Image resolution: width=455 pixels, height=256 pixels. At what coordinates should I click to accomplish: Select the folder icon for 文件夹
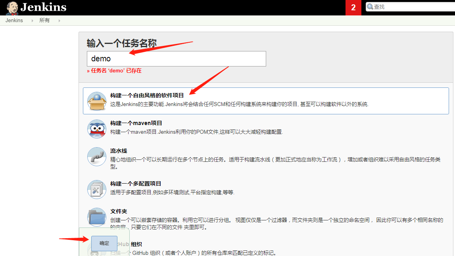[x=97, y=217]
